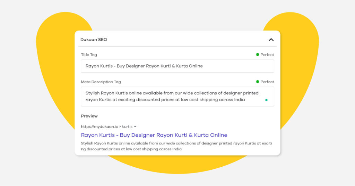Click the Title Tag input field

[177, 66]
